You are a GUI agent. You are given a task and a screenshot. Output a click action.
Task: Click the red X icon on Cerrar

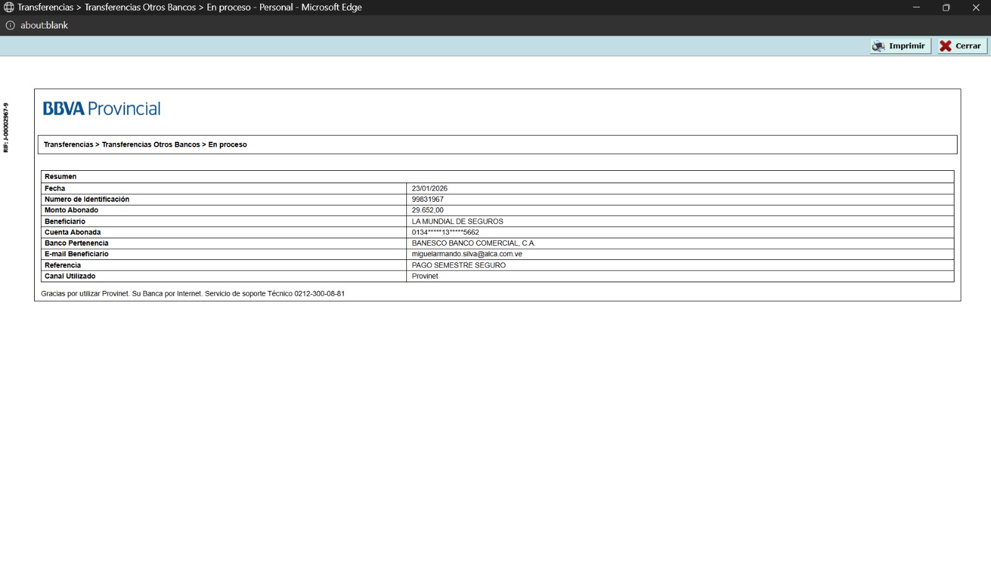pos(945,46)
